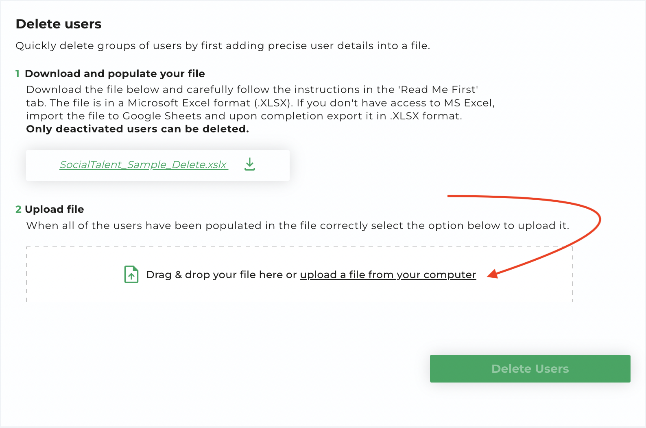
Task: Click 'Only deactivated users can be deleted.' text
Action: click(x=137, y=129)
